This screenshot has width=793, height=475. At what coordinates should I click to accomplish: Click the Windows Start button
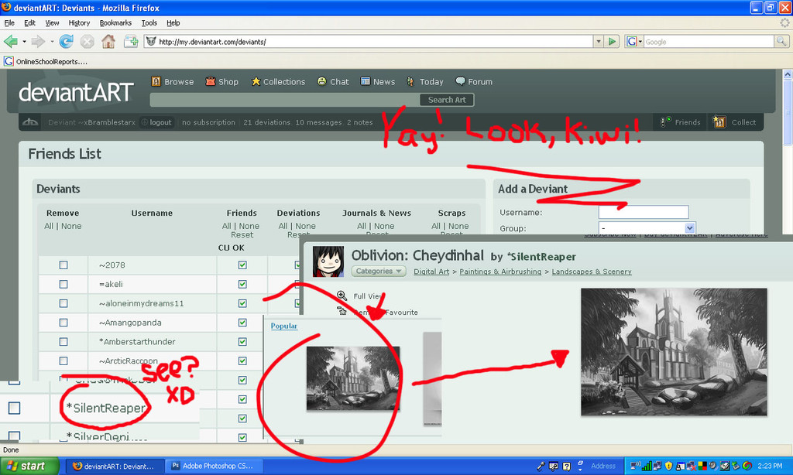click(29, 466)
